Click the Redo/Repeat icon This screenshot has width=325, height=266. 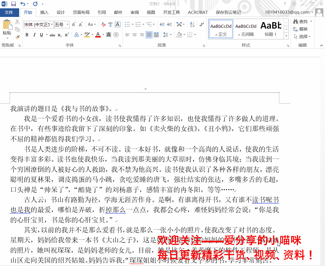pos(36,4)
